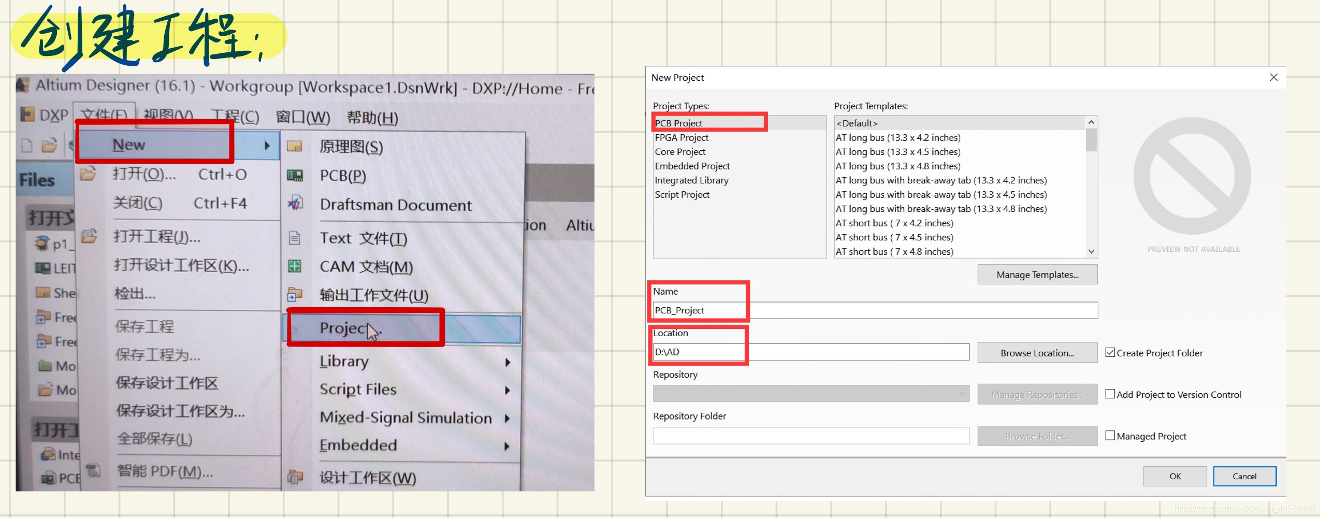Click the Manage Repositories... button
1320x518 pixels.
tap(1037, 394)
